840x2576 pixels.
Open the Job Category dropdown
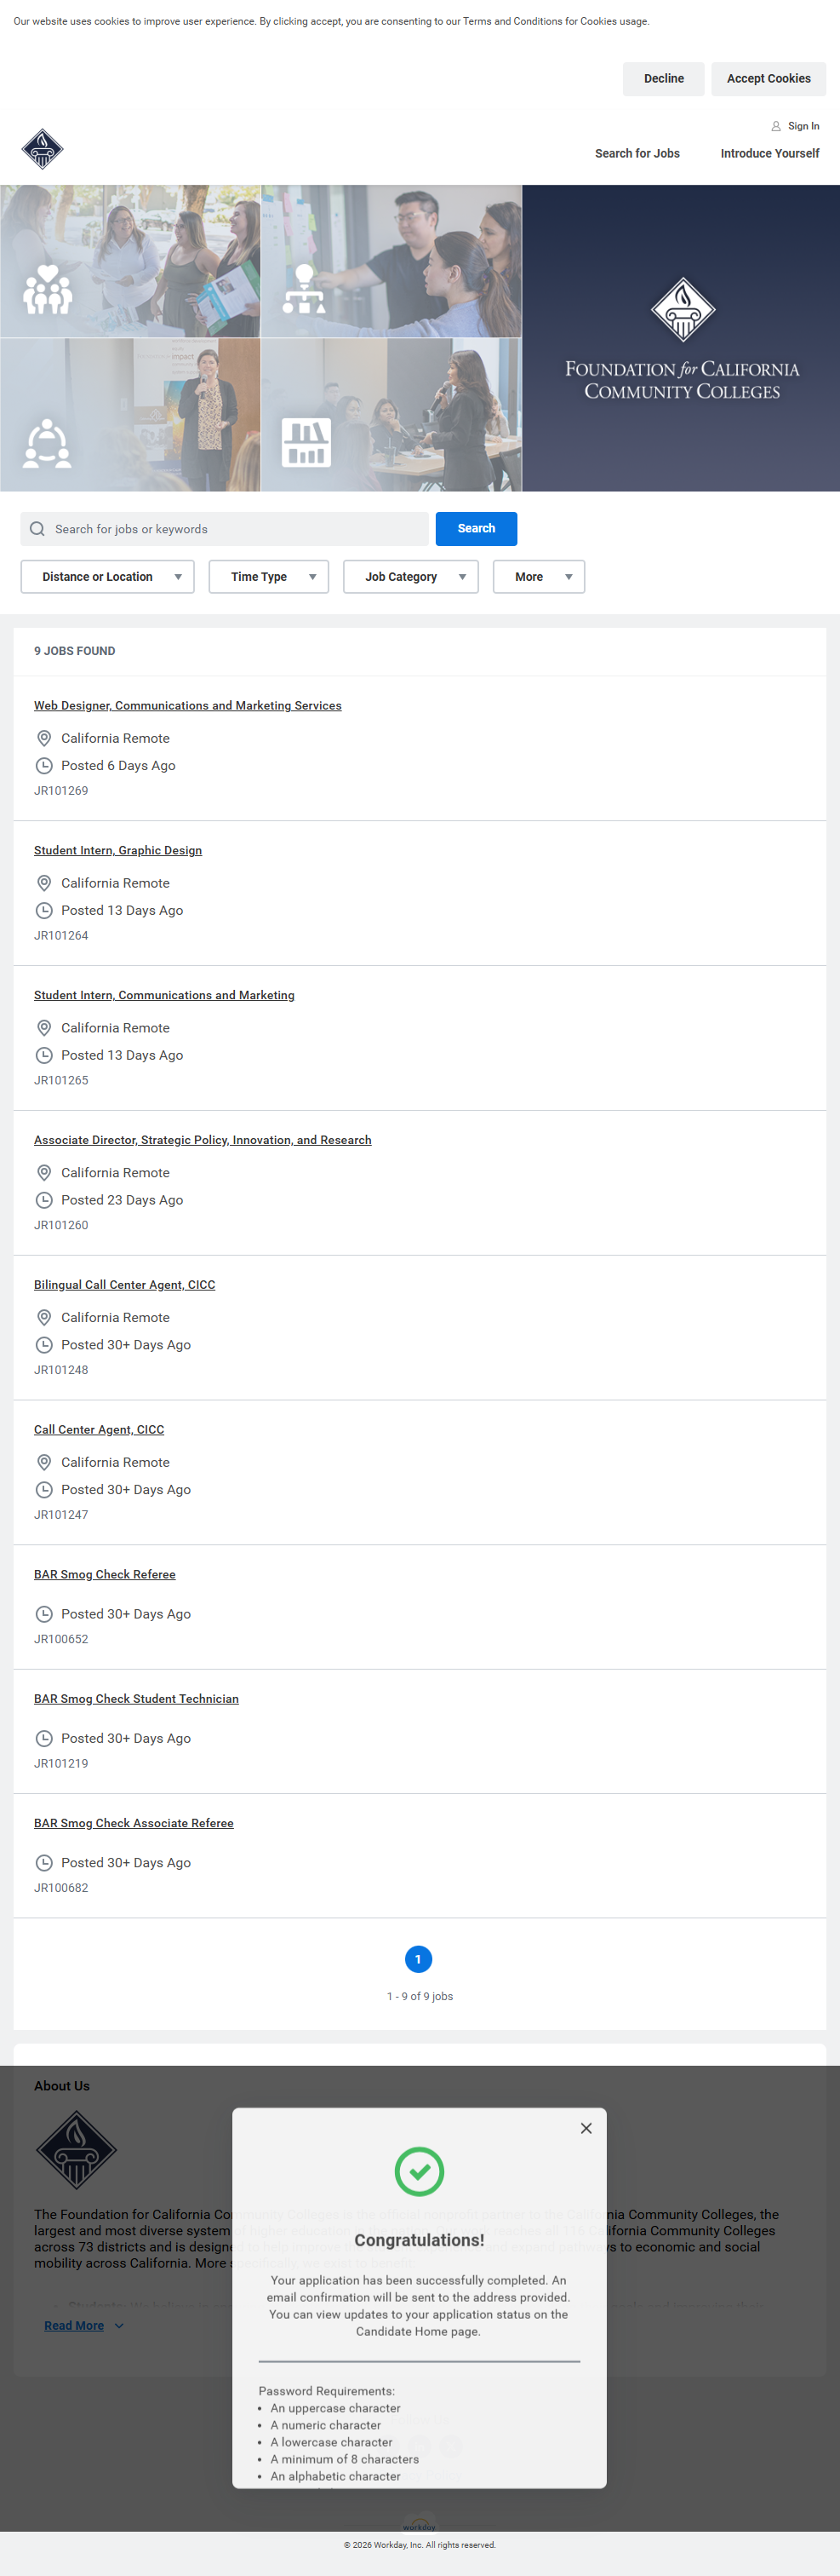410,577
